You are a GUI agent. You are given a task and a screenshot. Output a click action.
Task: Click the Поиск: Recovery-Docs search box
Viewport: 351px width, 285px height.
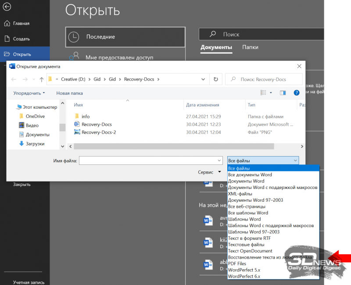point(264,79)
